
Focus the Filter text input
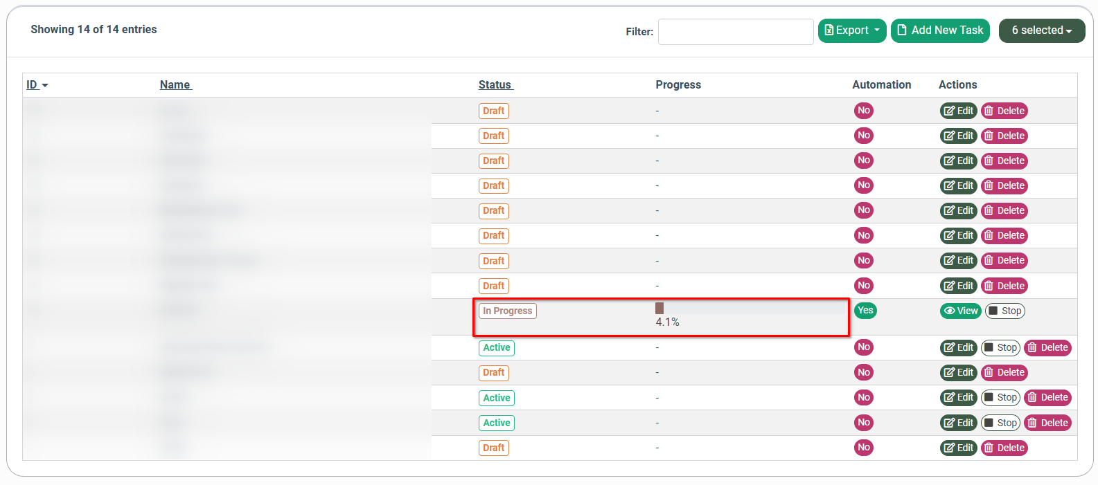[x=735, y=32]
